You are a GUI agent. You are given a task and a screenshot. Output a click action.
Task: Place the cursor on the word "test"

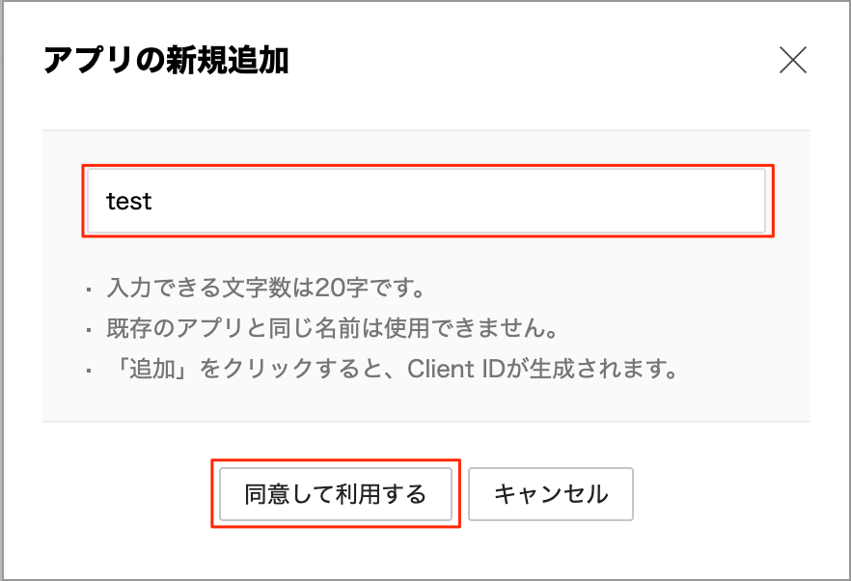click(x=129, y=202)
